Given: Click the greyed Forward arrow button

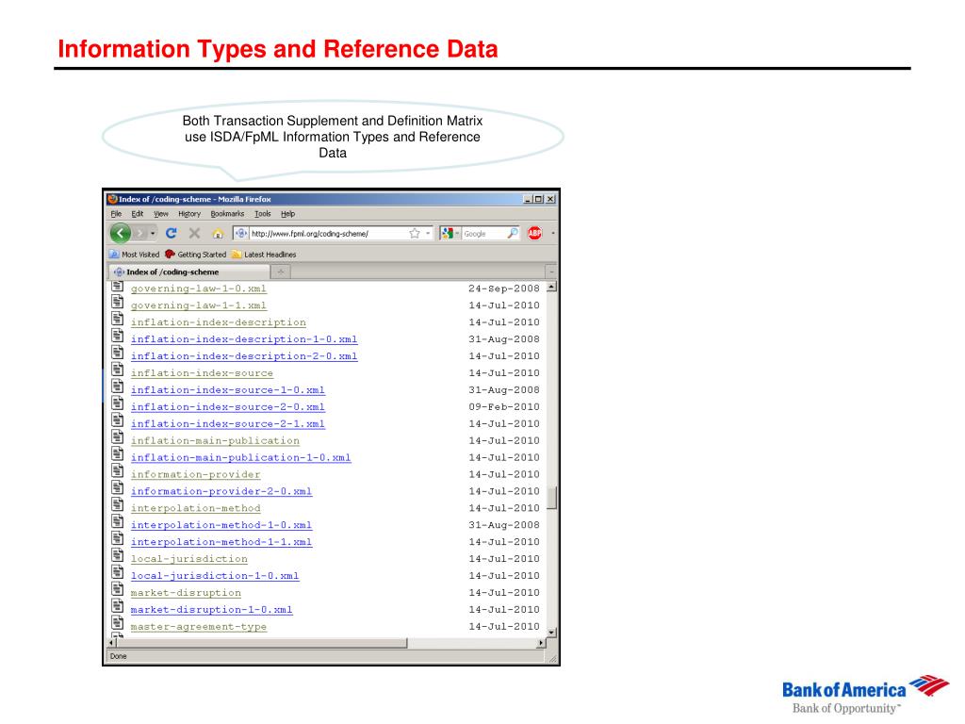Looking at the screenshot, I should pyautogui.click(x=140, y=234).
